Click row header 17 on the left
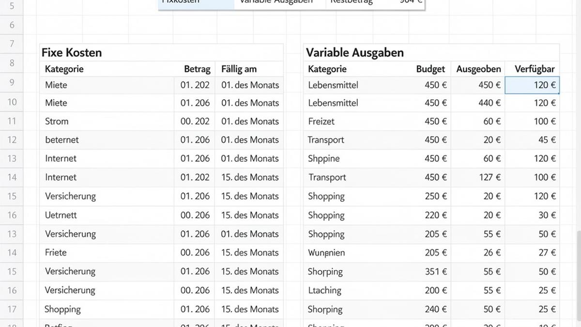This screenshot has width=581, height=327. [x=11, y=309]
